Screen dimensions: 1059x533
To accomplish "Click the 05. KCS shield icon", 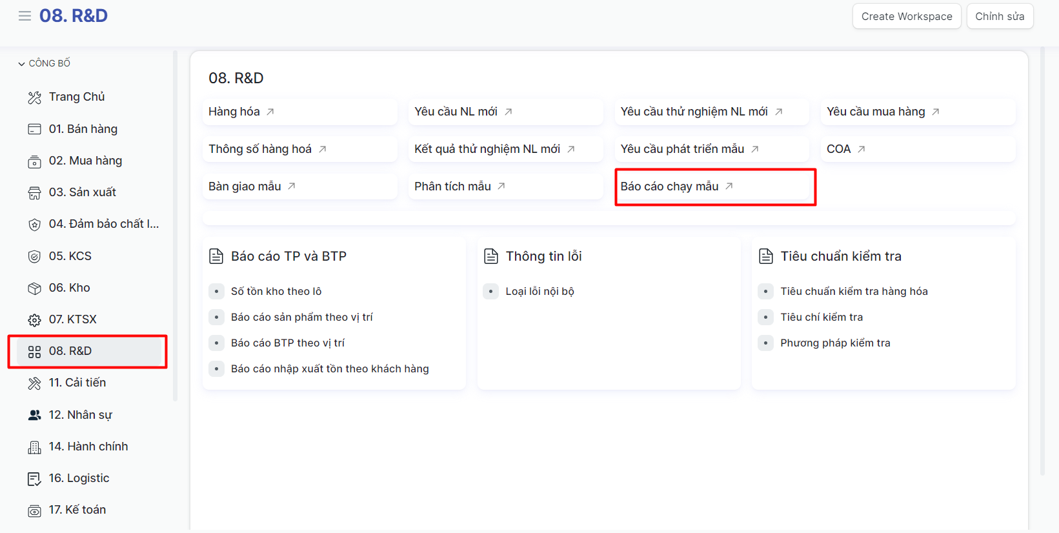I will click(34, 257).
